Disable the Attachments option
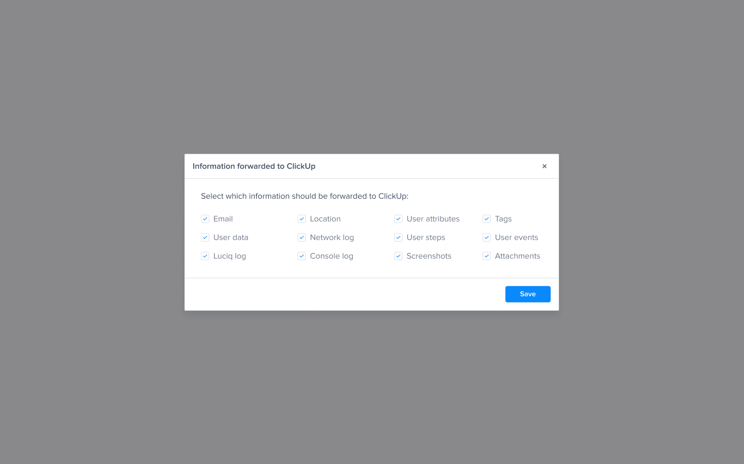744x464 pixels. pos(487,256)
